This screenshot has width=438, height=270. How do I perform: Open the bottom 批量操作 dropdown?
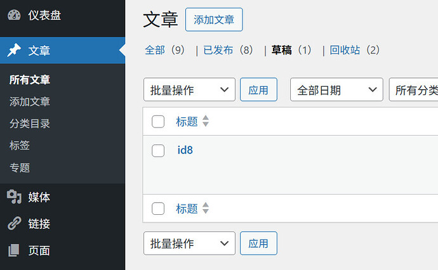(x=189, y=243)
